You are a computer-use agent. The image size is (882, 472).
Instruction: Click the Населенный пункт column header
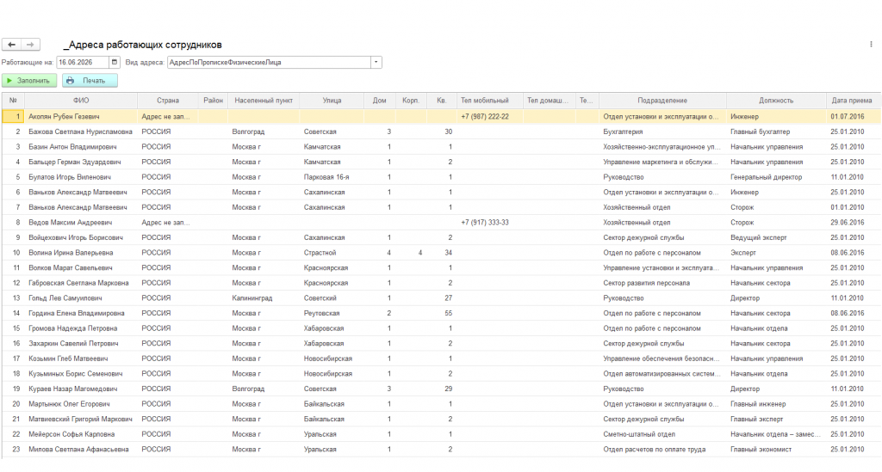click(264, 101)
